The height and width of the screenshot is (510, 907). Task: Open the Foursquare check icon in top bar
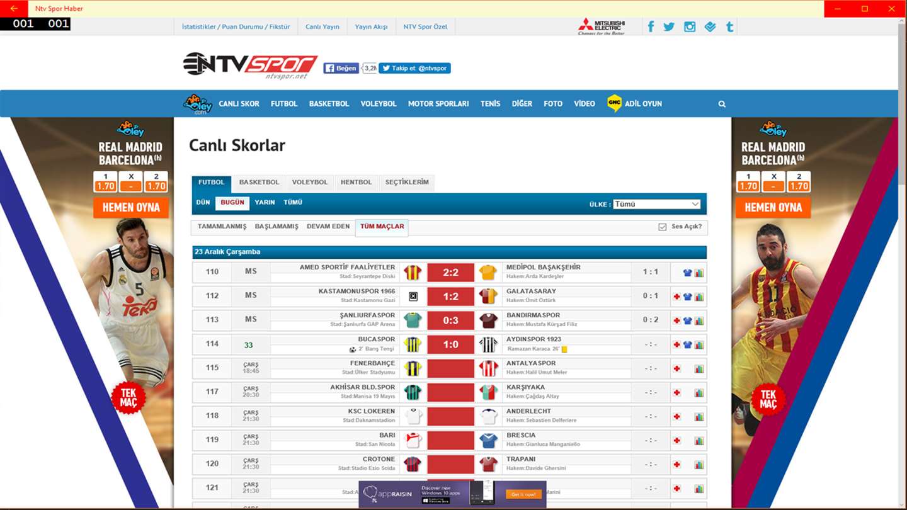[710, 26]
